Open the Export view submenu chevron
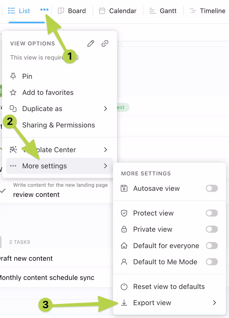The image size is (229, 318). pos(214,303)
